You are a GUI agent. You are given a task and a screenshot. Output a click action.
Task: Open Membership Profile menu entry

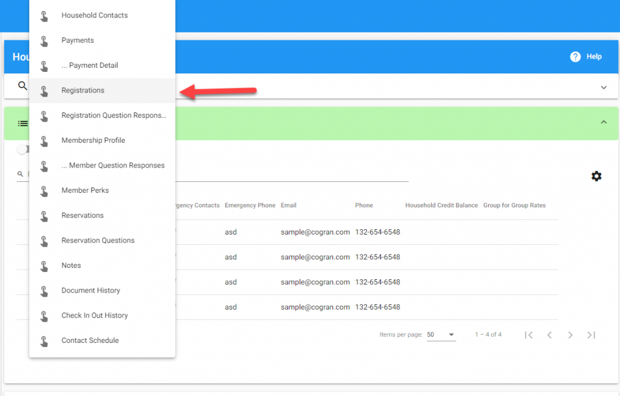click(x=93, y=140)
